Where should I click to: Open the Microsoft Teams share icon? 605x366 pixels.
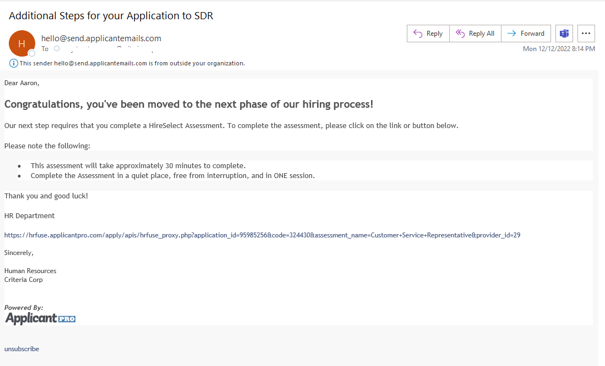click(x=564, y=34)
